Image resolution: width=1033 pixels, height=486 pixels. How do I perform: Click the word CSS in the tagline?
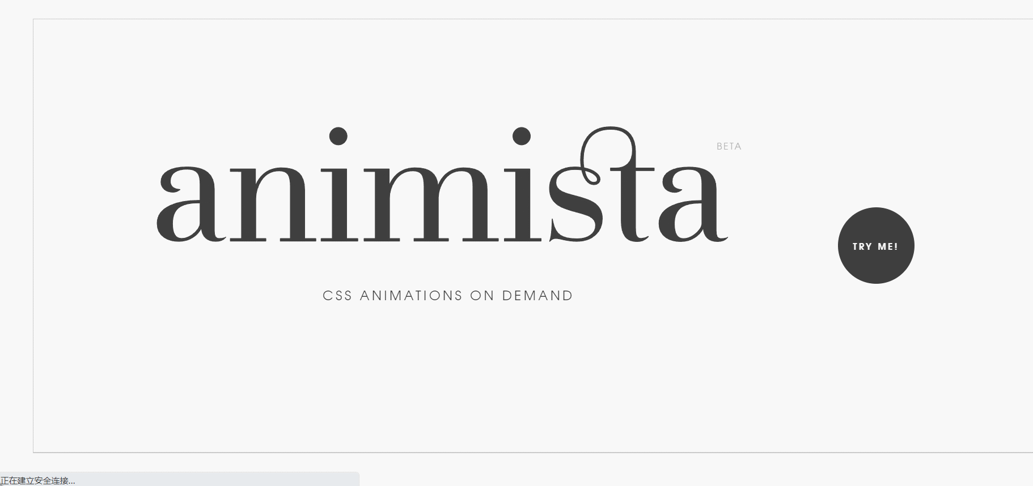pyautogui.click(x=337, y=296)
